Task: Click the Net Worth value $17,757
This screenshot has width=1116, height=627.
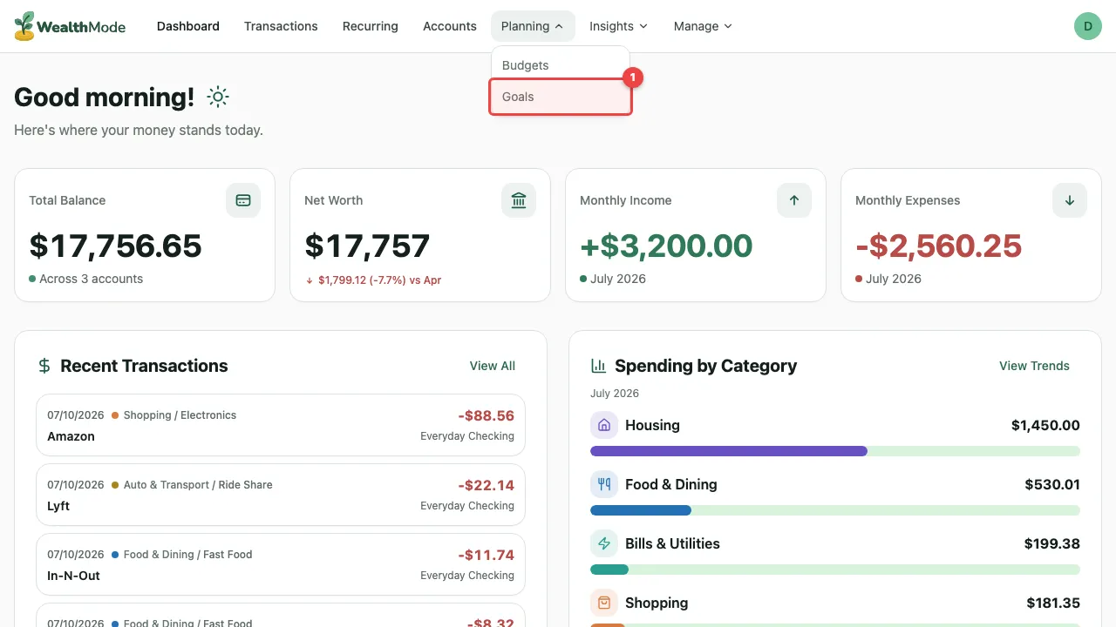Action: pos(367,246)
